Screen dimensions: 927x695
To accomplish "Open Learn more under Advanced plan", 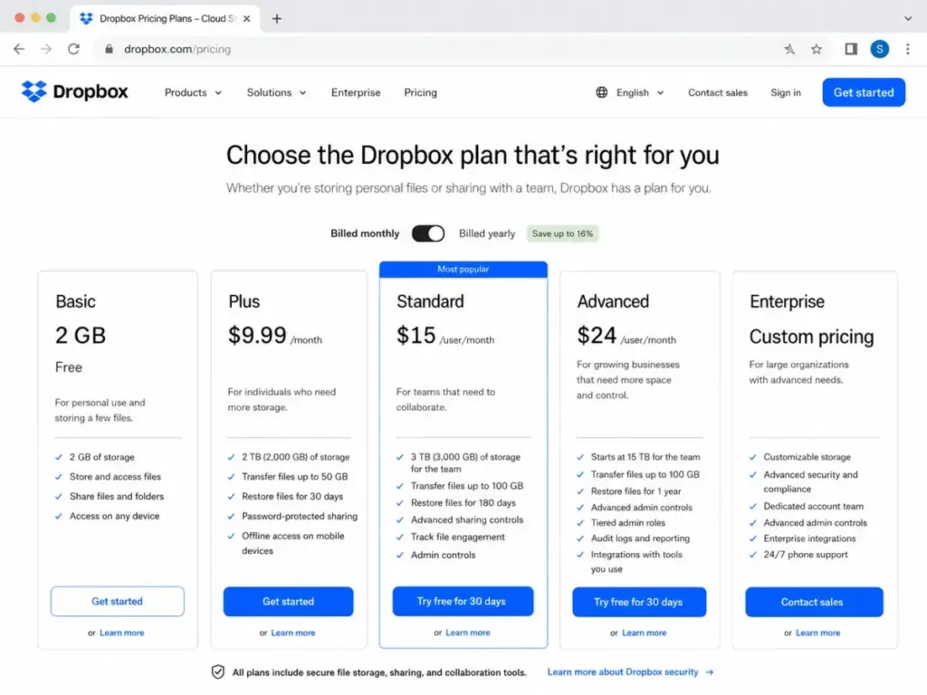I will pyautogui.click(x=644, y=633).
